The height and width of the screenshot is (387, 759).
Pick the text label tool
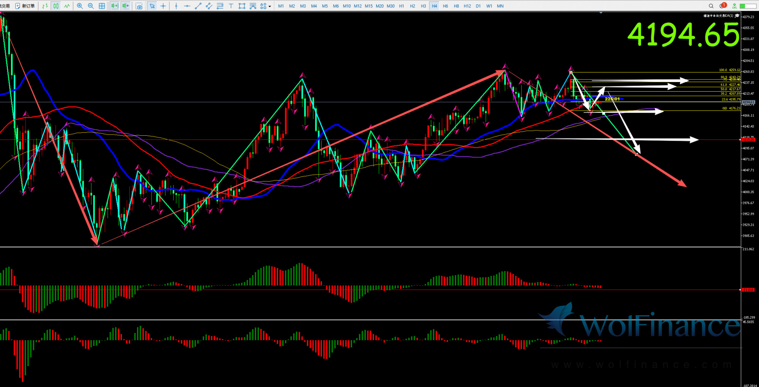231,6
